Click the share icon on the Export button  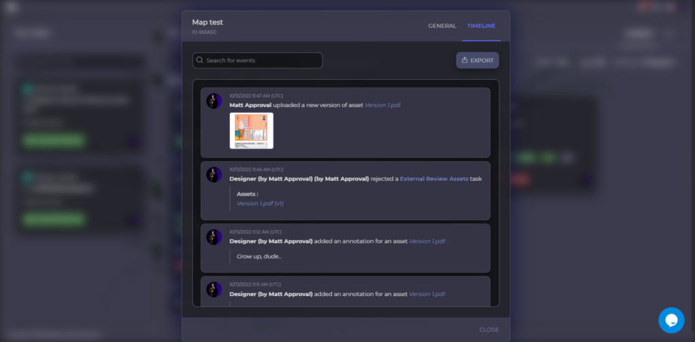[x=464, y=60]
